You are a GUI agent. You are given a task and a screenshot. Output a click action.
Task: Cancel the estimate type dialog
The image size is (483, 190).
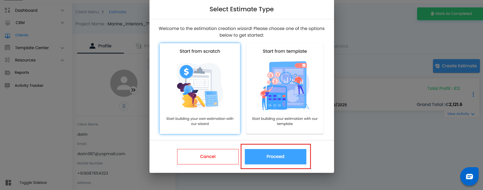(208, 156)
